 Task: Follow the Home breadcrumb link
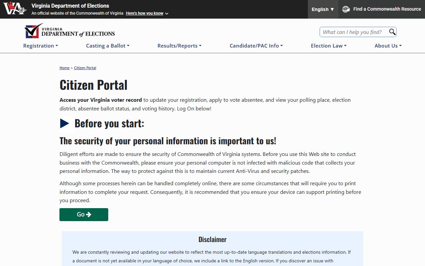(64, 68)
